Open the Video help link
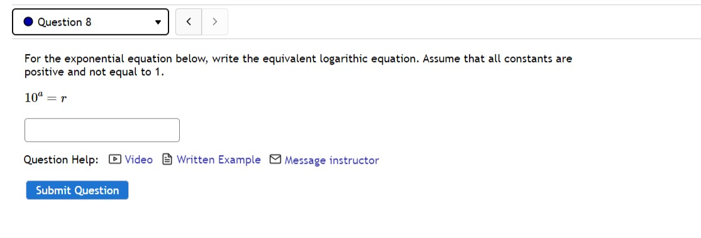The image size is (701, 238). (x=138, y=160)
